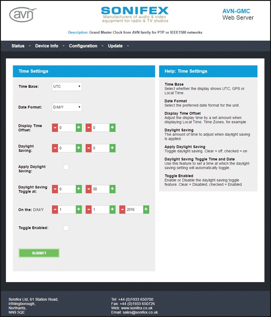
Task: Click the Display Time Offset second value field
Action: click(101, 128)
